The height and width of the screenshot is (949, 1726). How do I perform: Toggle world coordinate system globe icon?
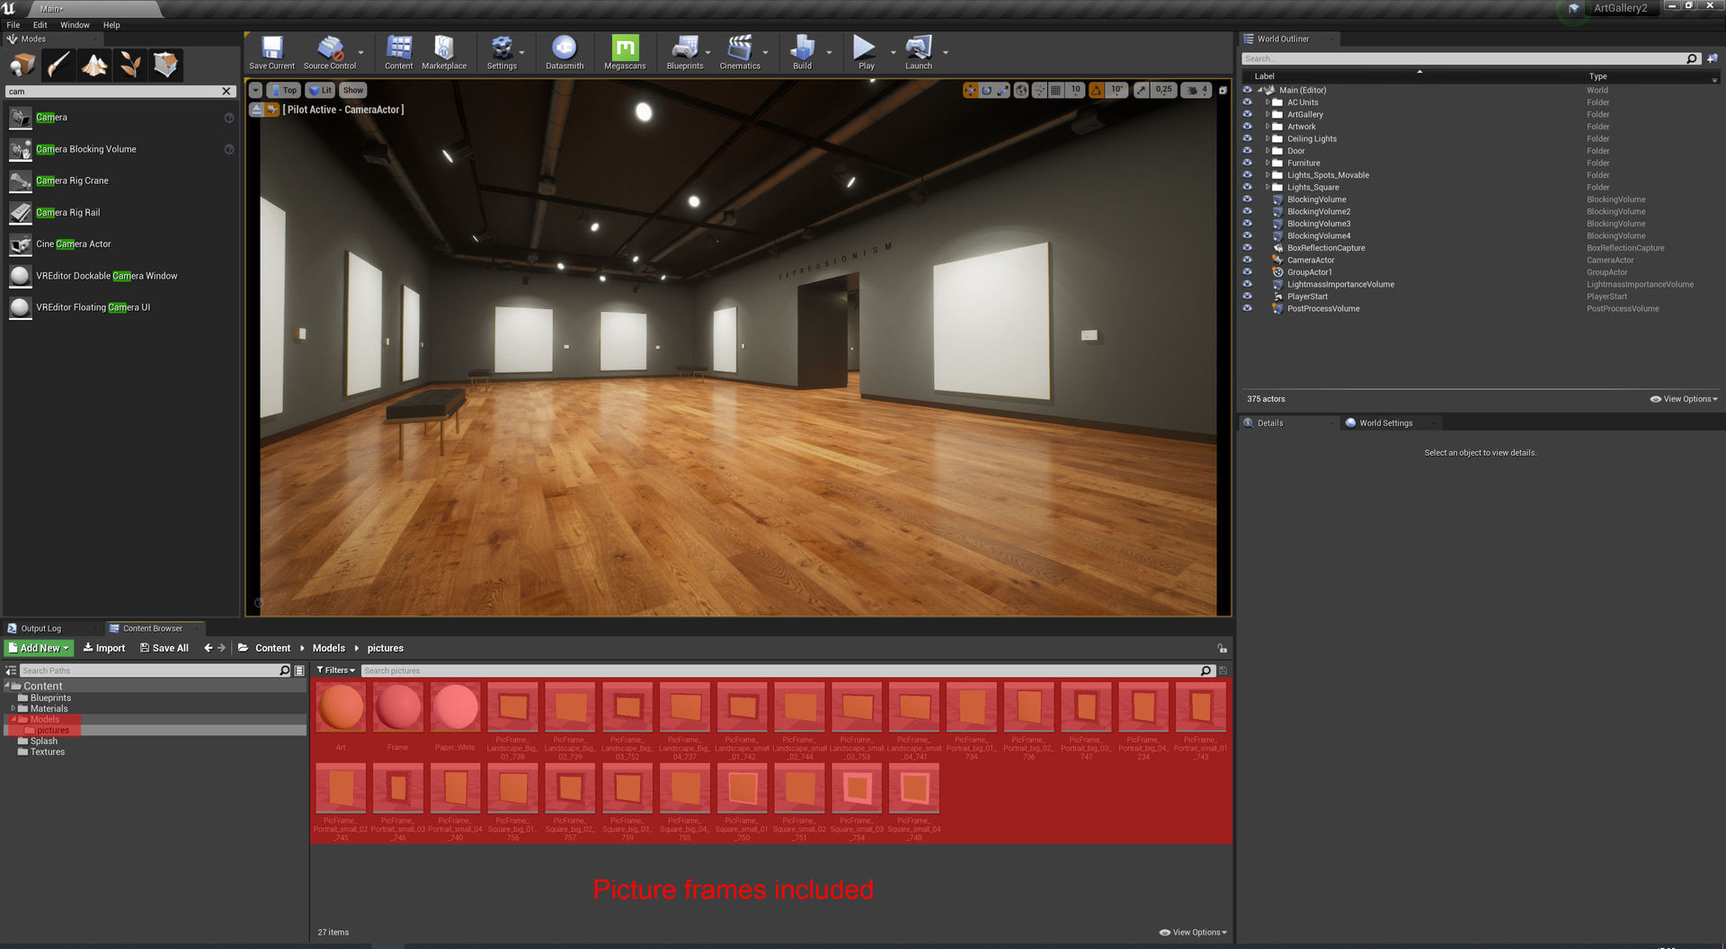[x=1021, y=90]
